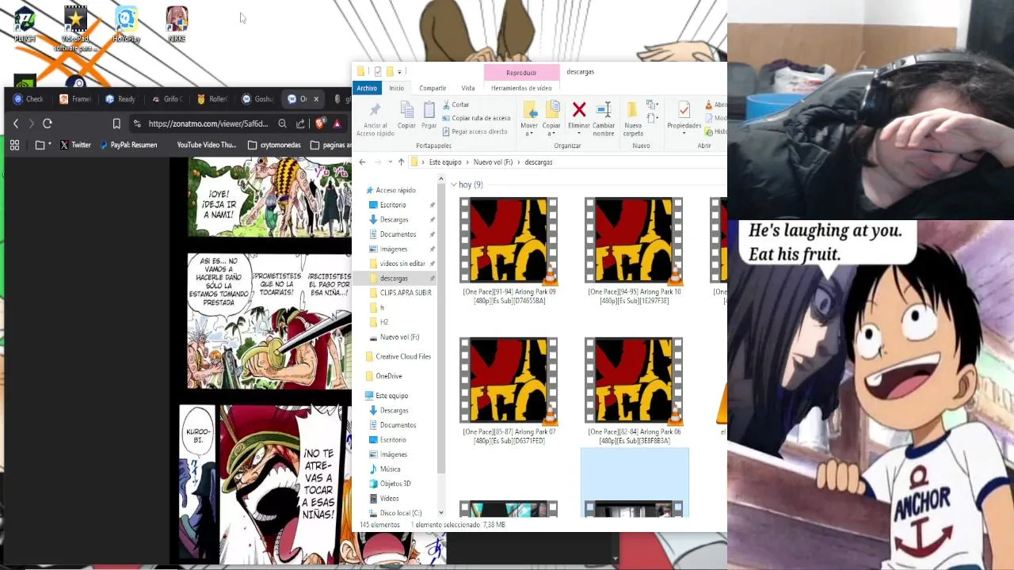Click Copiar ruta de acceso
This screenshot has width=1014, height=570.
[476, 118]
